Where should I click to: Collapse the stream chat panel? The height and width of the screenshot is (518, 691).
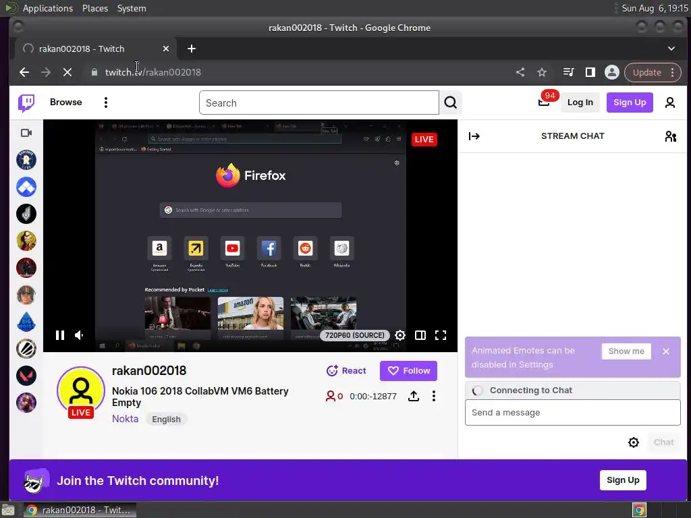474,136
